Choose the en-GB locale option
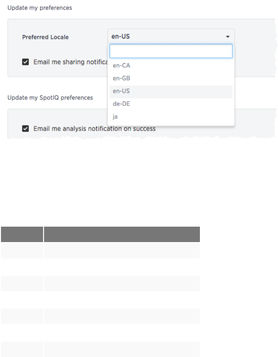278x357 pixels. click(x=121, y=78)
